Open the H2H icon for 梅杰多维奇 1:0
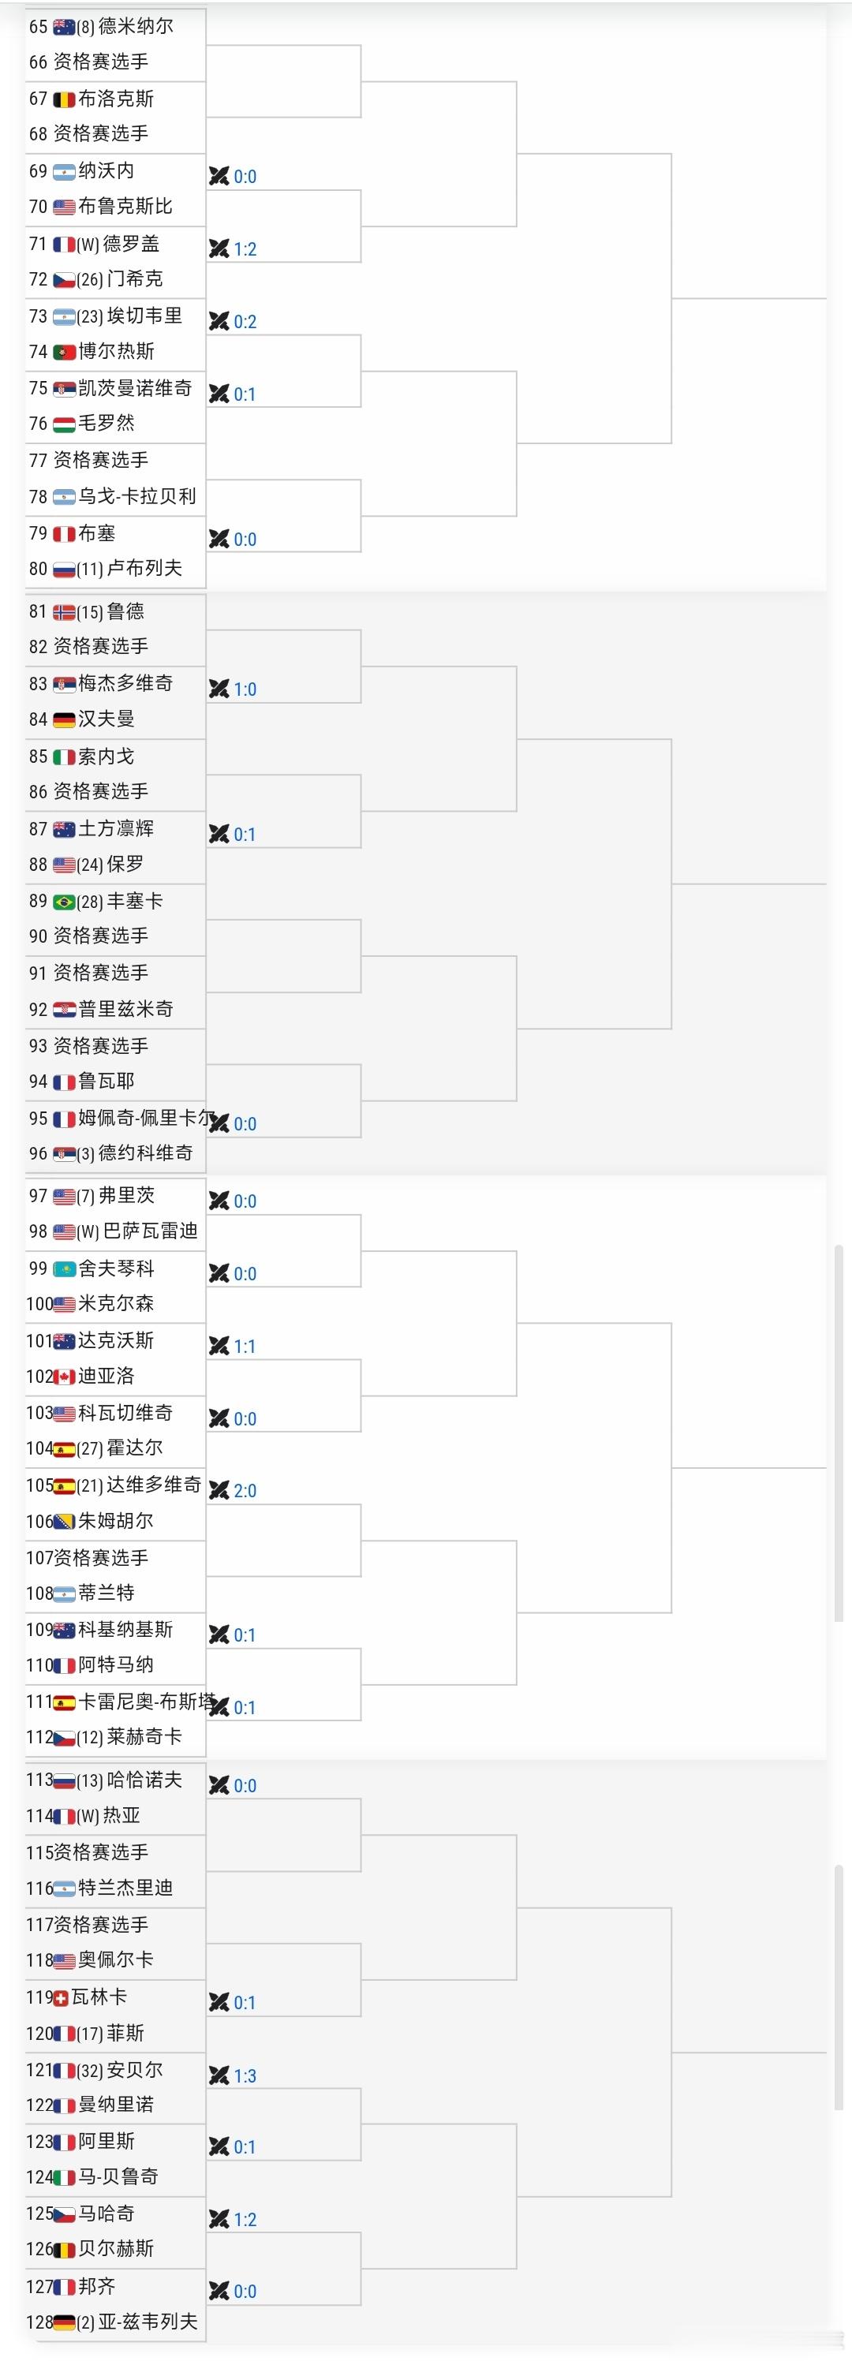 [x=219, y=689]
